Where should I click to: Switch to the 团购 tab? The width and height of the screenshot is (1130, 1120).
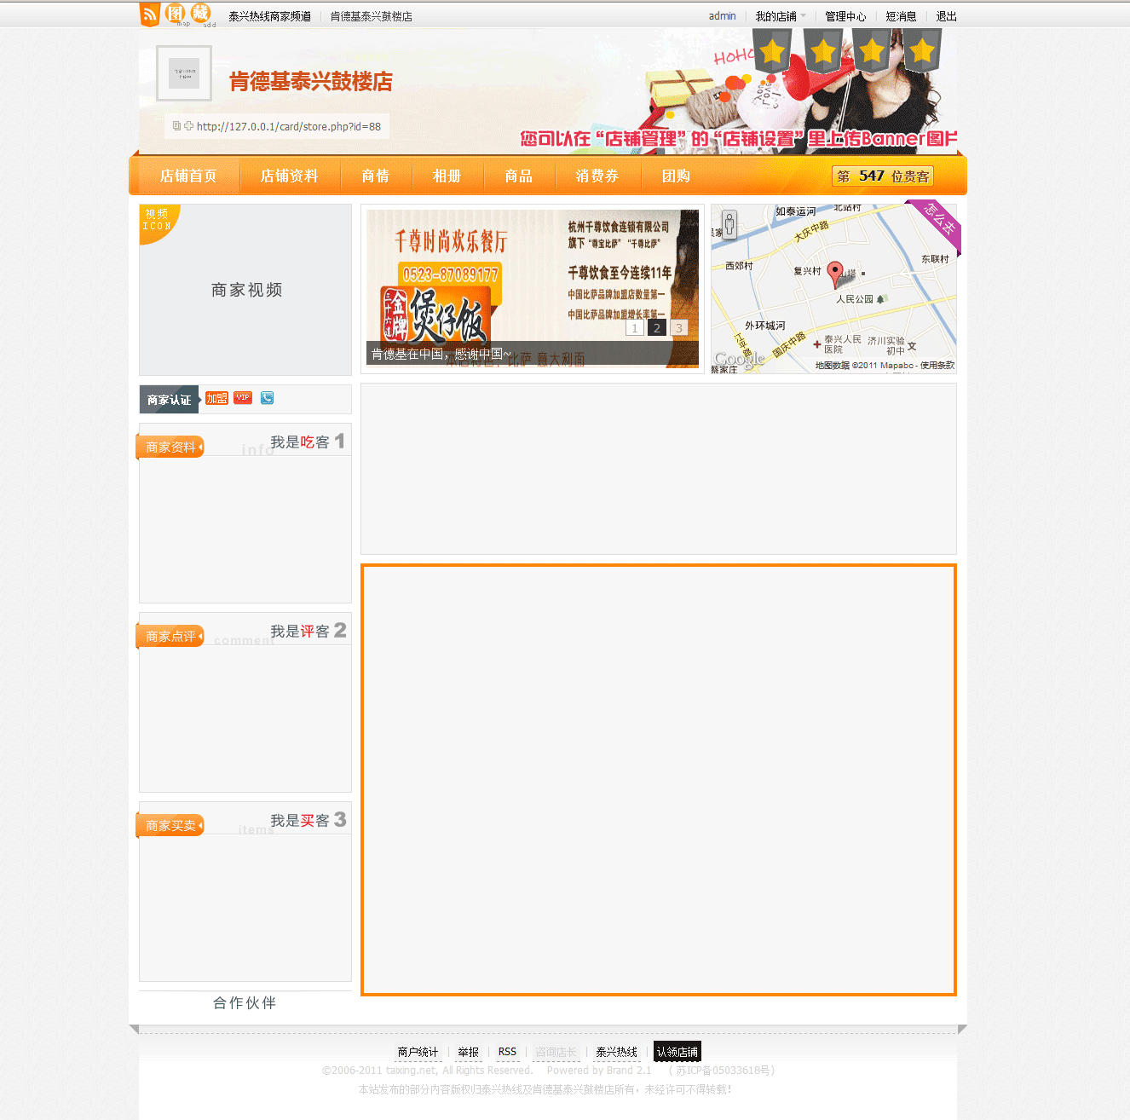pos(676,176)
